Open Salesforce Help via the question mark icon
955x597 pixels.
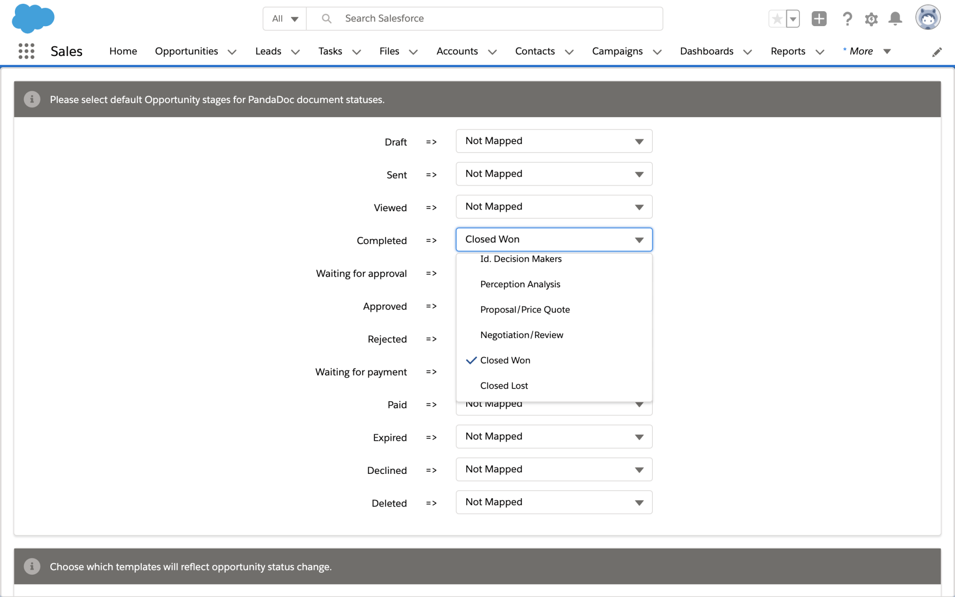[847, 19]
